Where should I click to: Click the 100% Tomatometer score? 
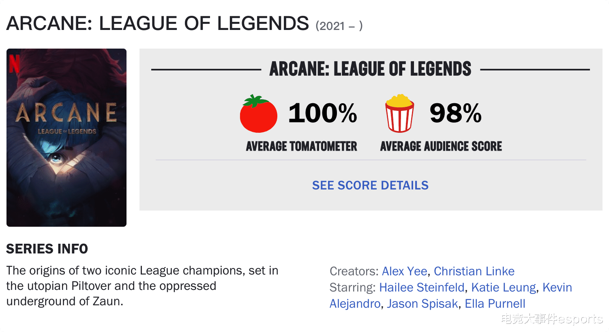(323, 113)
